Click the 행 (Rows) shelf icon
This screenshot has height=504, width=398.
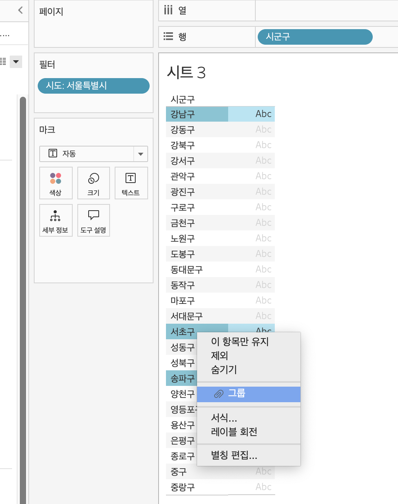point(168,37)
